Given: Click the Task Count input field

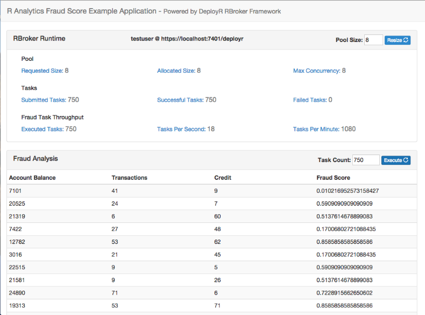Looking at the screenshot, I should (366, 160).
